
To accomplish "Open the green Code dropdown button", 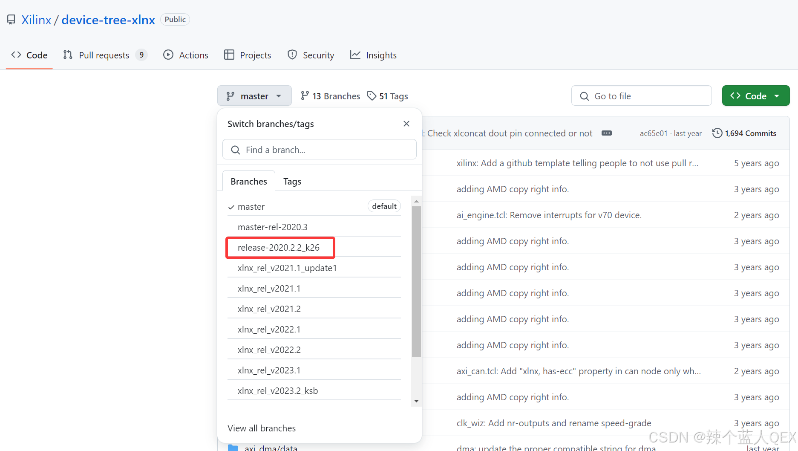I will coord(755,96).
